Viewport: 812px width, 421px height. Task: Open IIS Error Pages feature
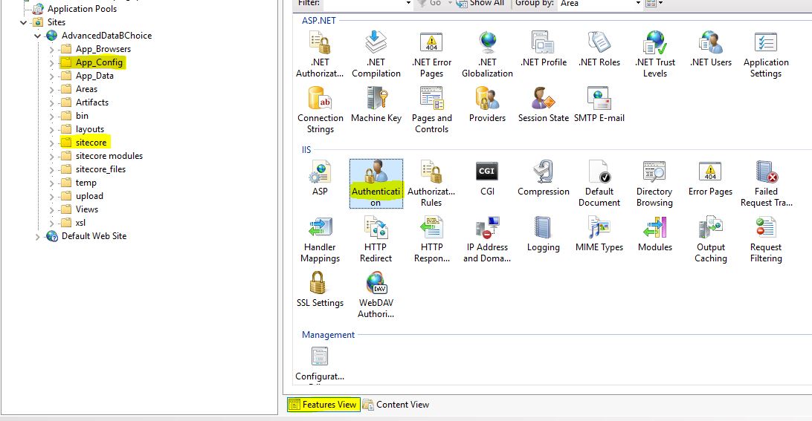click(x=711, y=178)
